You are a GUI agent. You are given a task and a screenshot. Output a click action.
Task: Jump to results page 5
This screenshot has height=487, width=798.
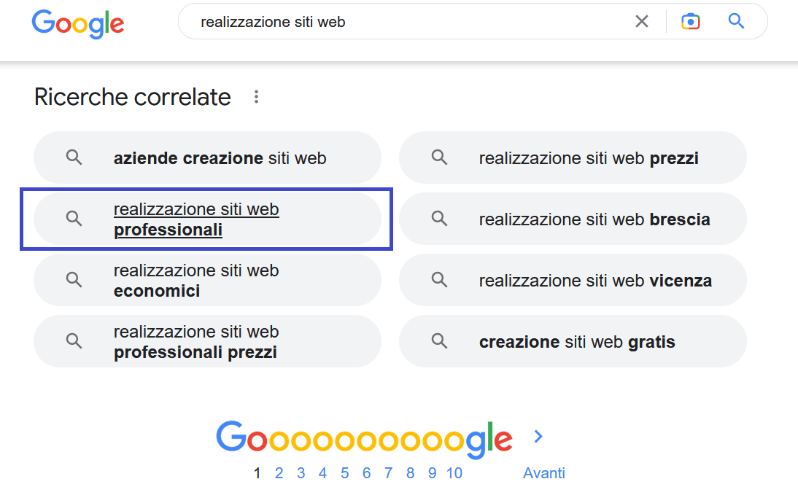click(344, 472)
